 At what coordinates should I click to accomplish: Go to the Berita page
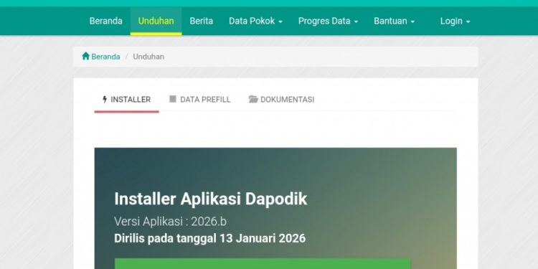click(201, 21)
